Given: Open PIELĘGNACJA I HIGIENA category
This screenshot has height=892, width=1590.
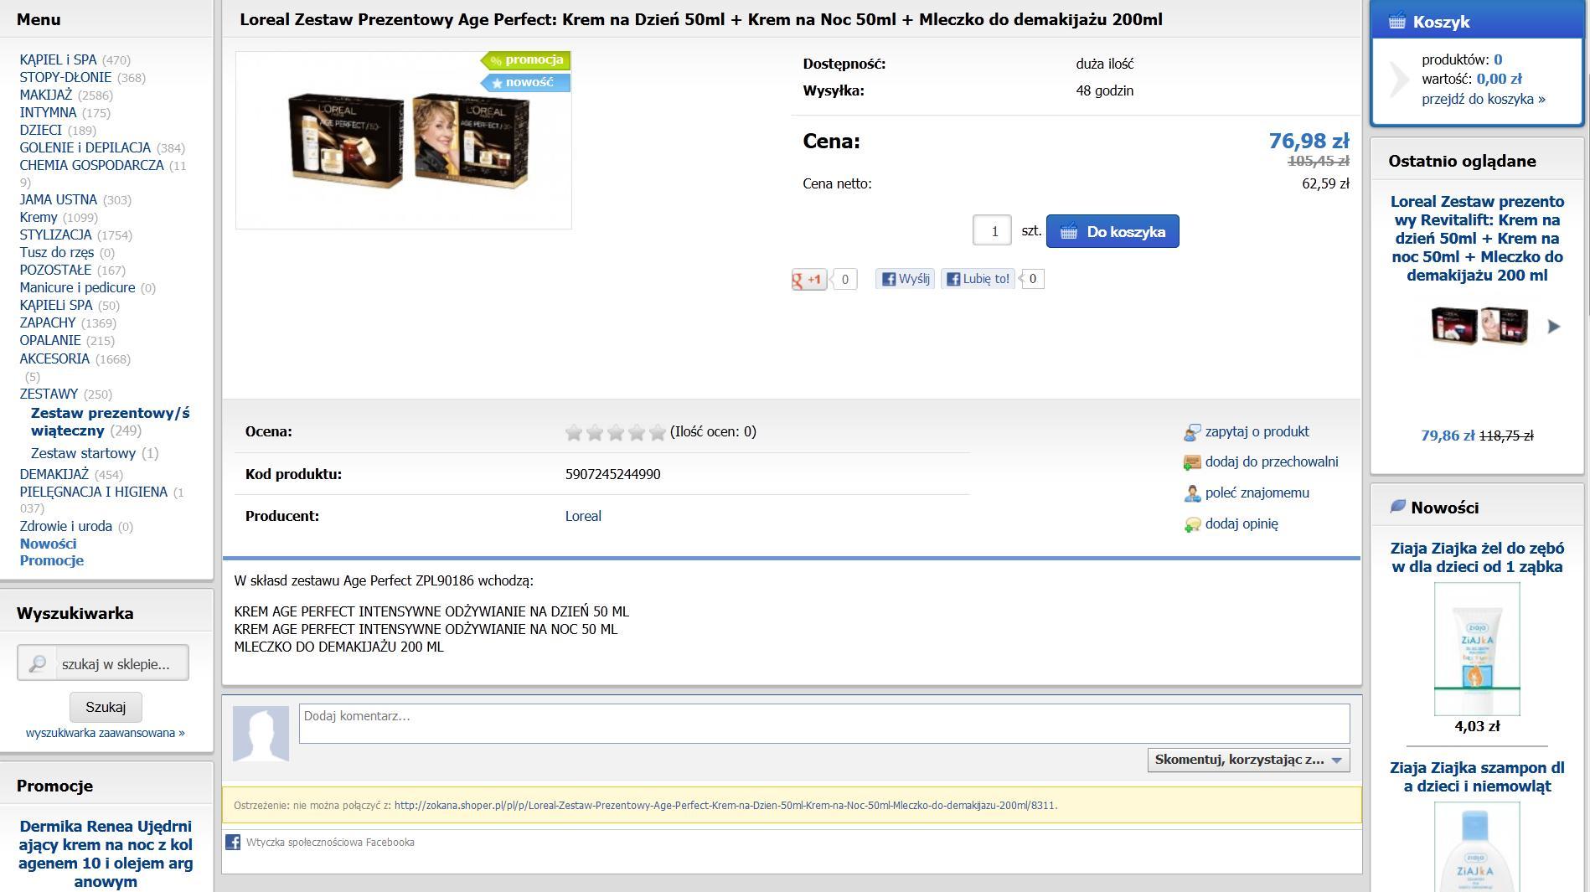Looking at the screenshot, I should (94, 492).
